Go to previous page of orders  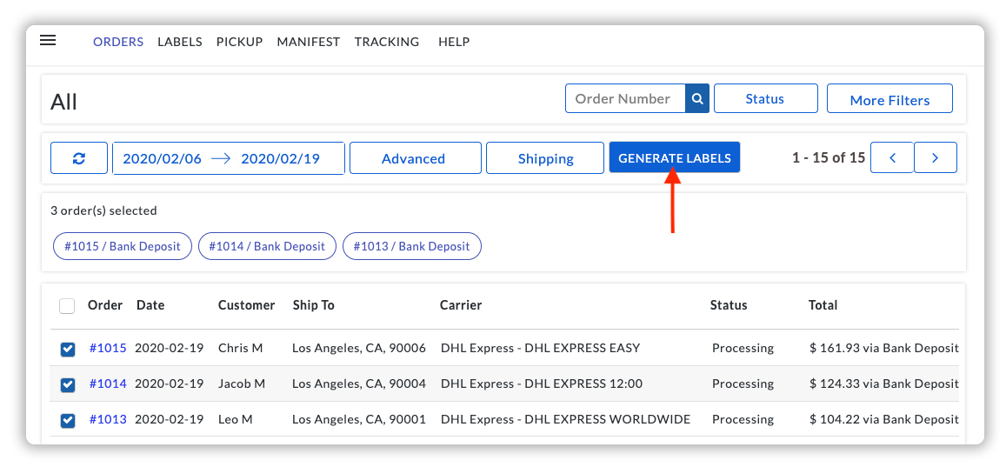click(x=892, y=157)
